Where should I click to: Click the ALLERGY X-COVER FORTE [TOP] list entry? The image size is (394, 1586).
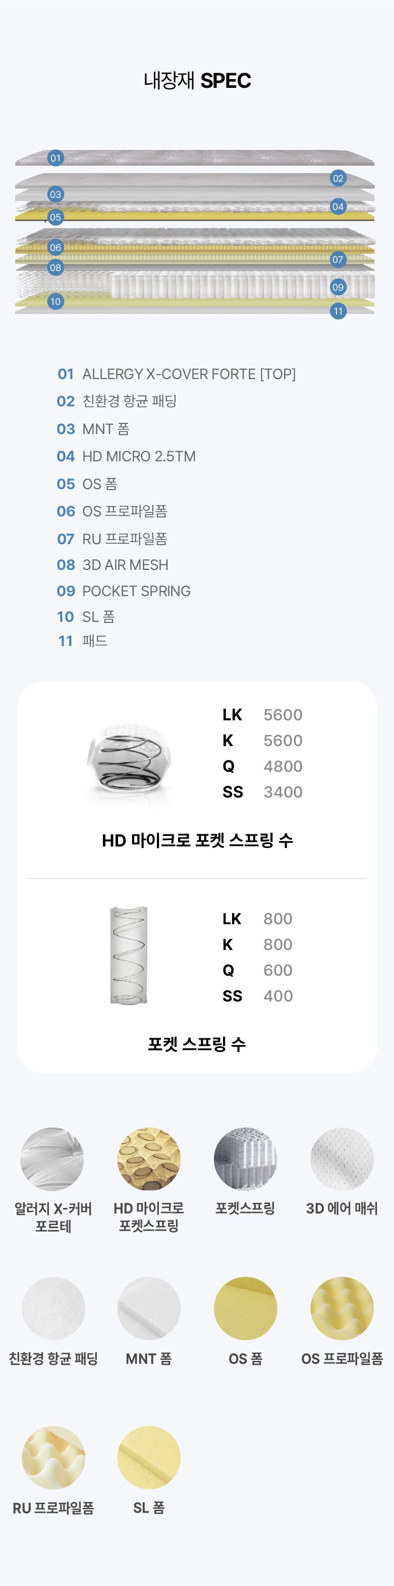pyautogui.click(x=177, y=374)
